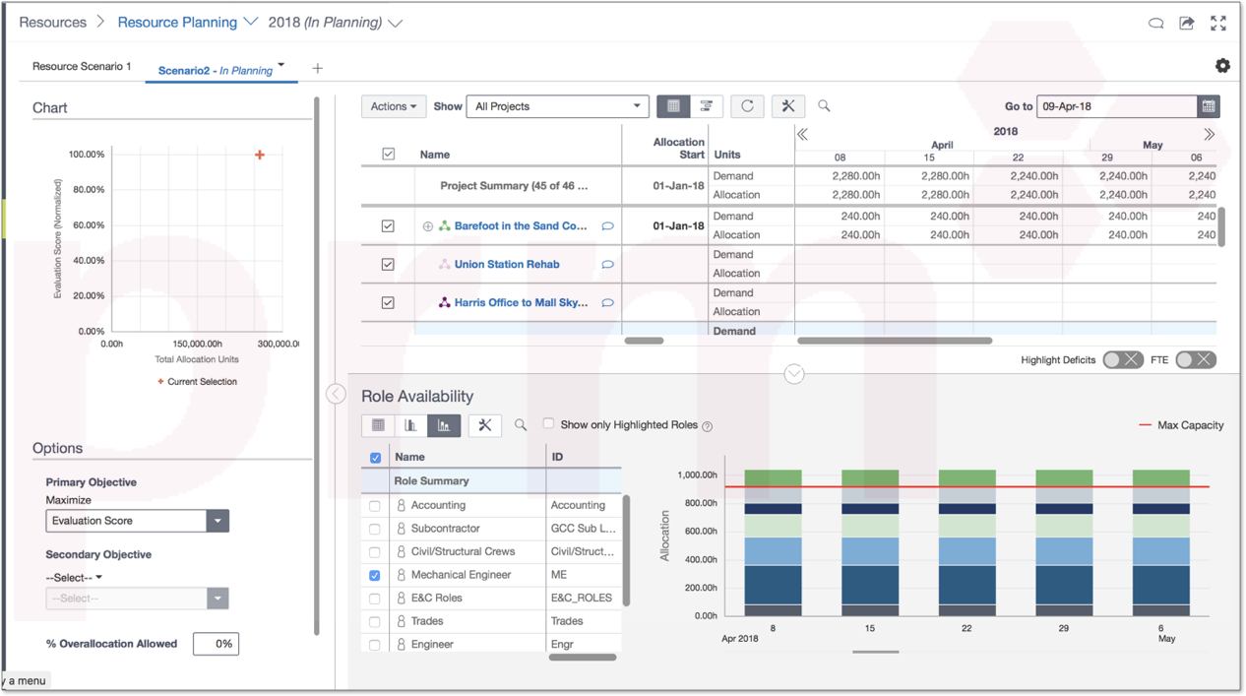This screenshot has height=696, width=1246.
Task: Open calendar picker next to Go to field
Action: click(1209, 106)
